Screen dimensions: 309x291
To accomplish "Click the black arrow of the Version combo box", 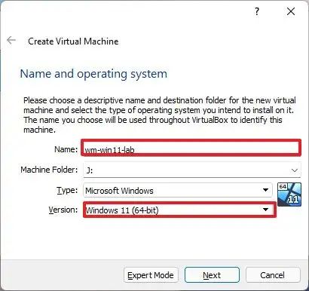I will (x=265, y=210).
